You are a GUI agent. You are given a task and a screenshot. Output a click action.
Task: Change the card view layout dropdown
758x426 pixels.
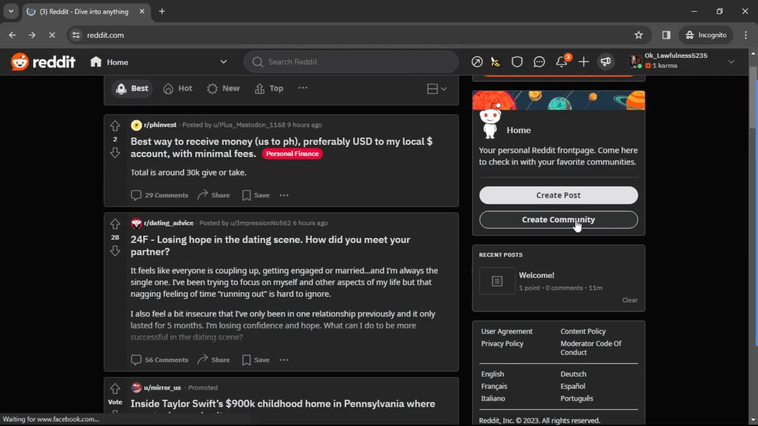(437, 89)
